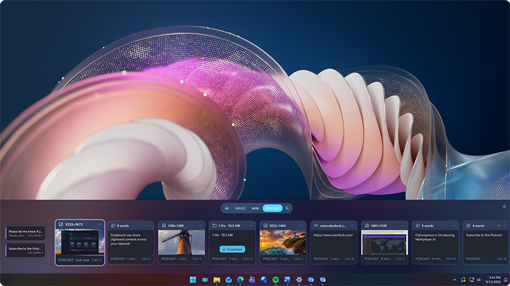The image size is (510, 286).
Task: Open more options on 5 words card
Action: (454, 226)
